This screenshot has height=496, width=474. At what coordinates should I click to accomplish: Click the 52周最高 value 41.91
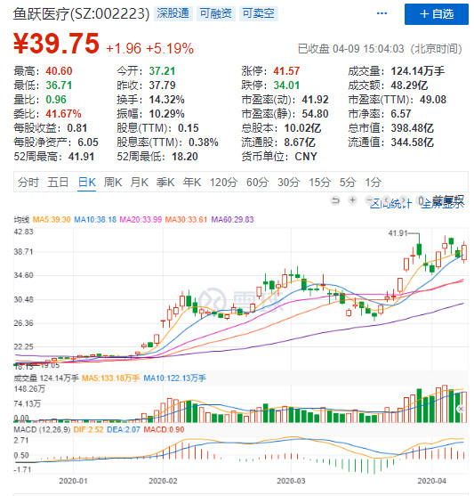81,156
